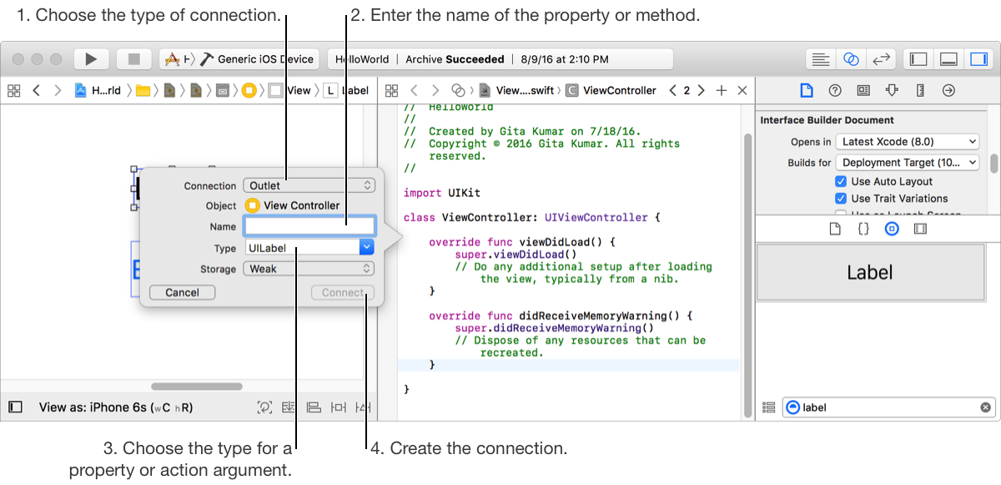Open File Template library
1001x485 pixels.
tap(835, 228)
